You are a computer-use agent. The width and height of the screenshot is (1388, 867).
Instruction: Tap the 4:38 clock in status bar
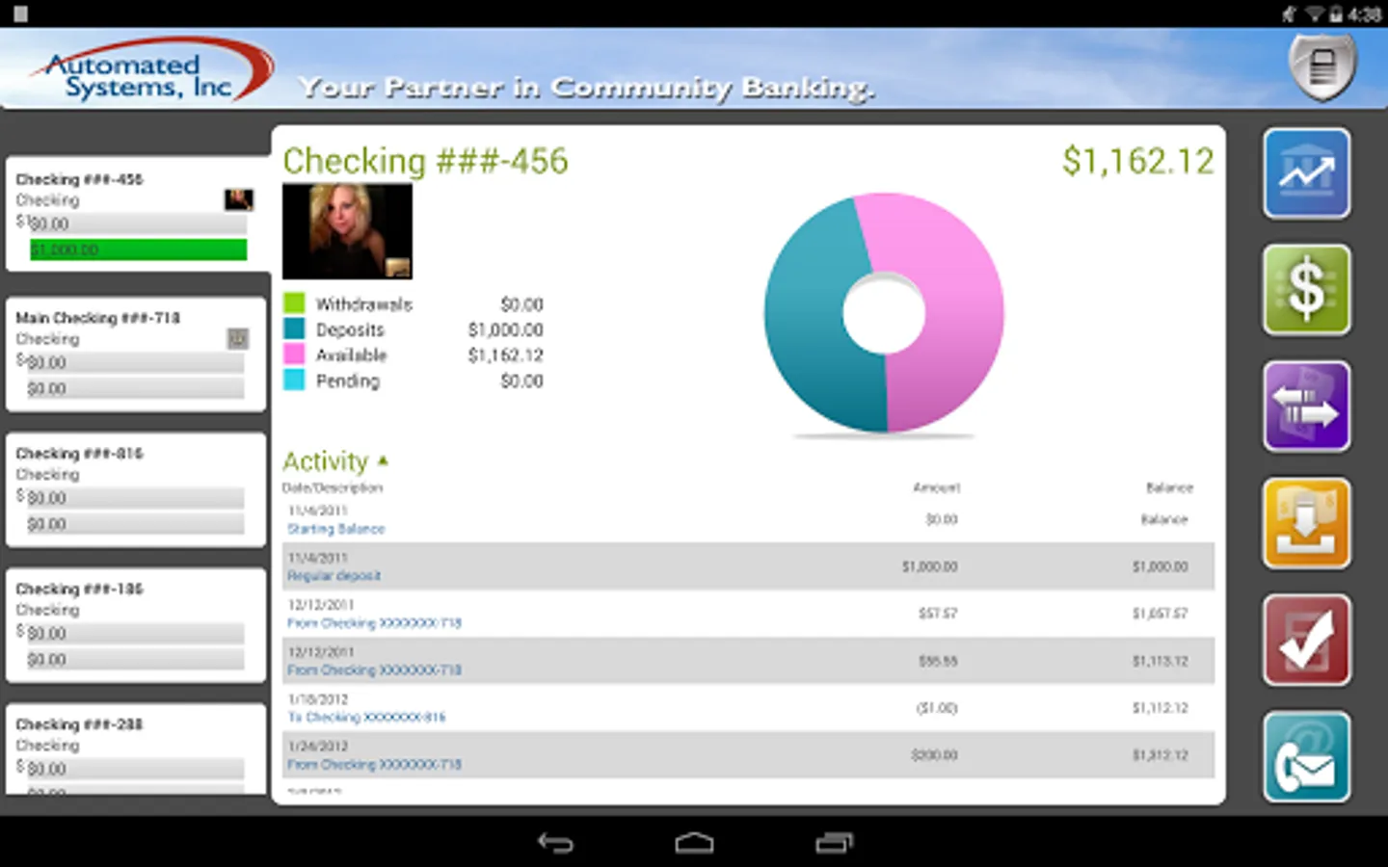click(x=1365, y=14)
